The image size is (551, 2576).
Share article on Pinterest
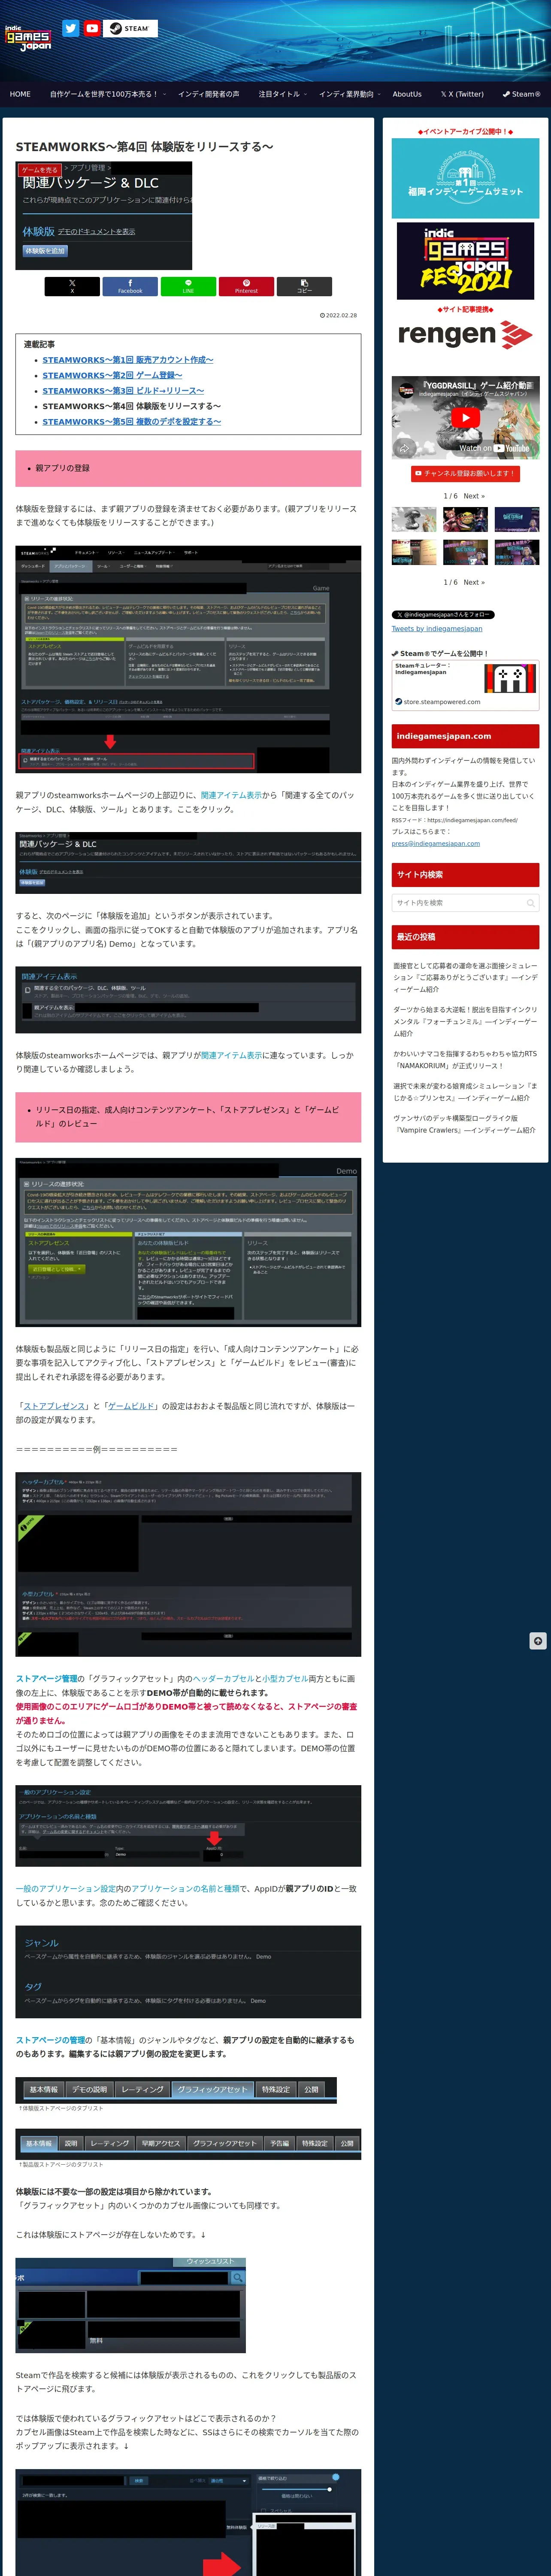[246, 286]
